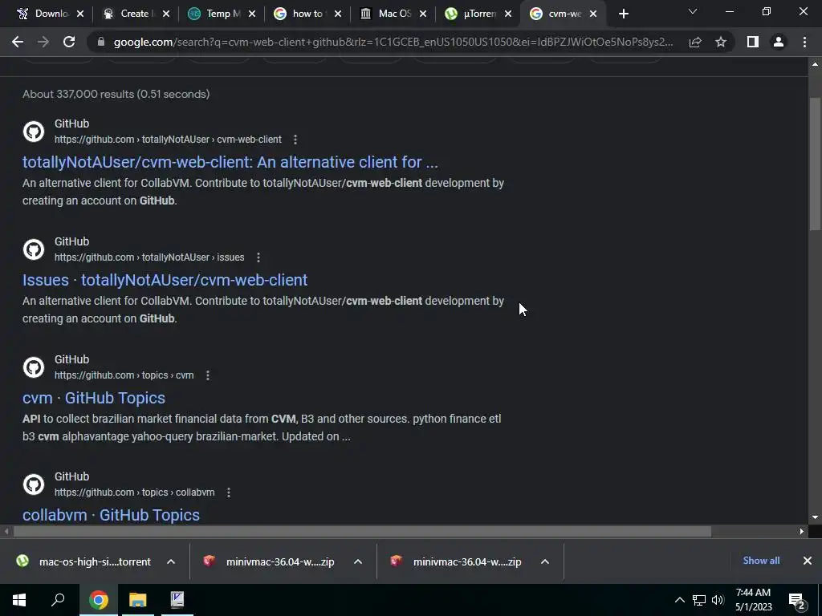Open downloaded mac-os-high-si torrent file

tap(83, 562)
